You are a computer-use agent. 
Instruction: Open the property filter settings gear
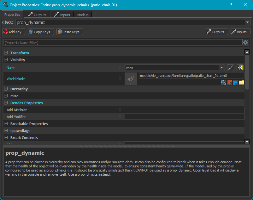[x=245, y=42]
